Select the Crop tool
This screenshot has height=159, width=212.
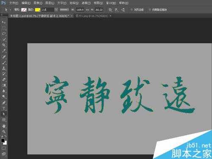[4, 45]
